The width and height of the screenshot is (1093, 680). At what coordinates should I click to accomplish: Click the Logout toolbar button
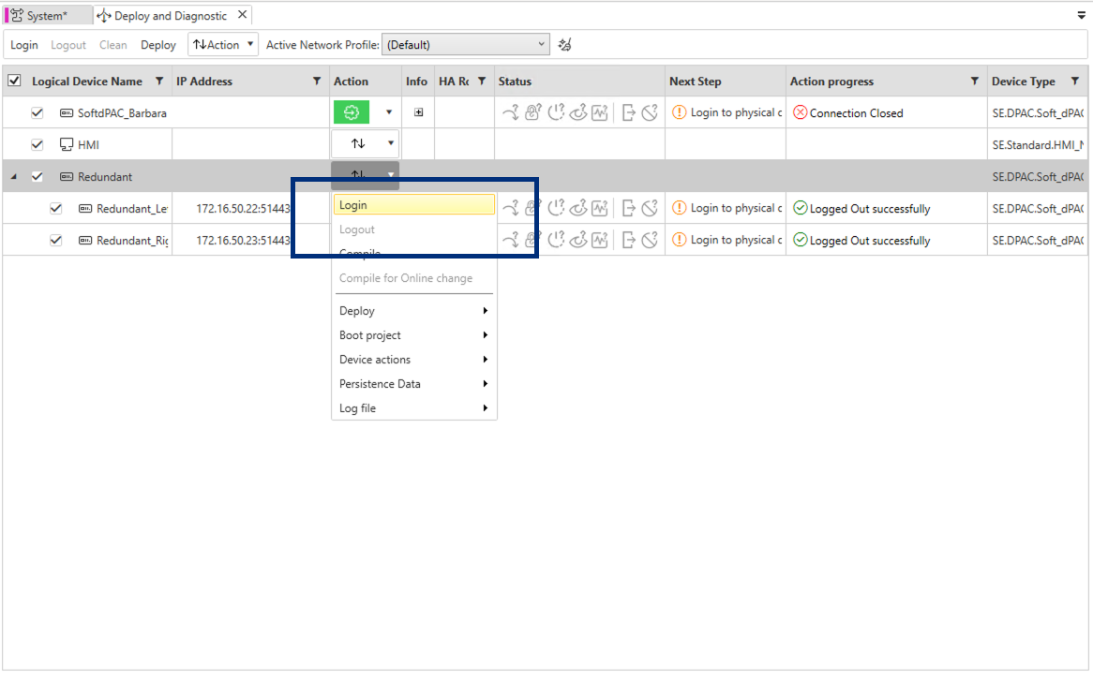68,45
